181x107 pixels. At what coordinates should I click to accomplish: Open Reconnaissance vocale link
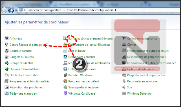tap(142, 81)
